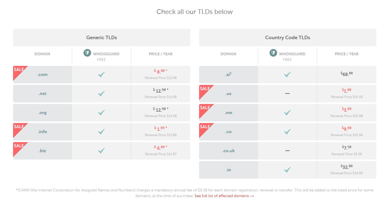Open 'See full list of affected domains' link
Image resolution: width=387 pixels, height=202 pixels.
click(x=224, y=196)
